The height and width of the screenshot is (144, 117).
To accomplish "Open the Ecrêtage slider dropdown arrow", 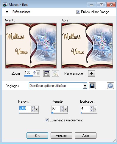I will pos(95,109).
